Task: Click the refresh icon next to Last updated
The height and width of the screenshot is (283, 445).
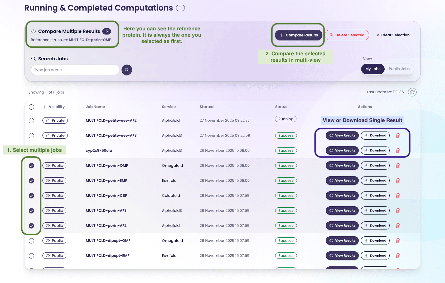Action: pos(412,92)
